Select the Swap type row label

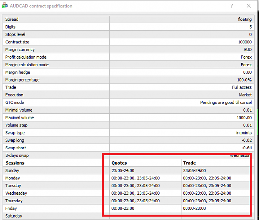(x=15, y=133)
